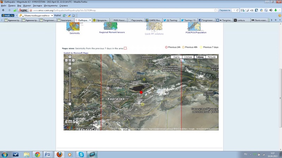Click the map zoom in plus button
Image resolution: width=282 pixels, height=158 pixels.
(x=70, y=68)
